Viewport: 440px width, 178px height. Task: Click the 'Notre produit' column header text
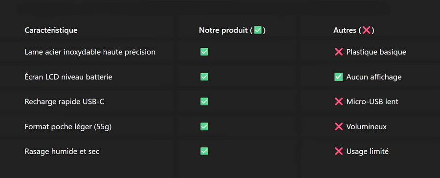click(x=223, y=30)
